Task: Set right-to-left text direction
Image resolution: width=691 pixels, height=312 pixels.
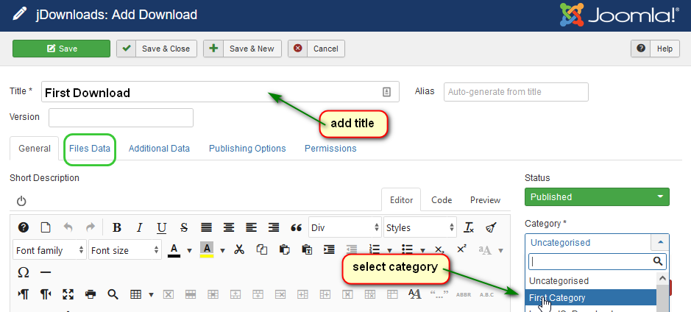Action: (x=46, y=294)
